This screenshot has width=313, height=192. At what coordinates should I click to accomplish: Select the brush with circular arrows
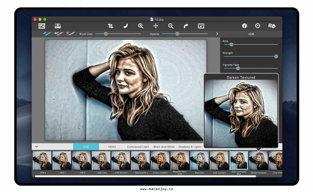coord(70,34)
